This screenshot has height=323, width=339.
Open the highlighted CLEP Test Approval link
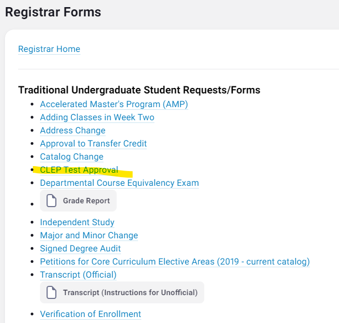79,170
